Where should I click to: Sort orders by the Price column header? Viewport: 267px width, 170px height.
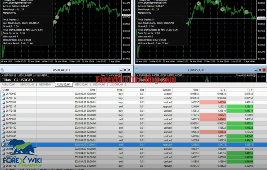tap(186, 90)
